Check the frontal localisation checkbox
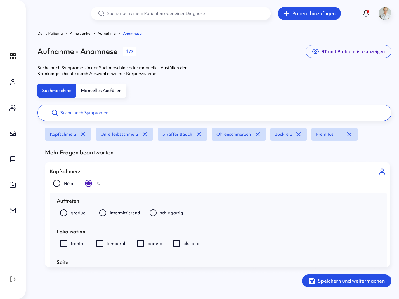 [64, 244]
